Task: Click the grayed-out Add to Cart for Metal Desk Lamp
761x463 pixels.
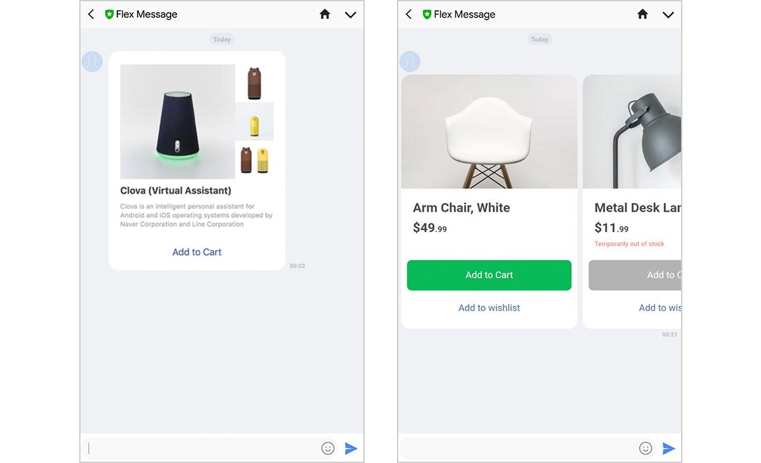Action: (635, 275)
